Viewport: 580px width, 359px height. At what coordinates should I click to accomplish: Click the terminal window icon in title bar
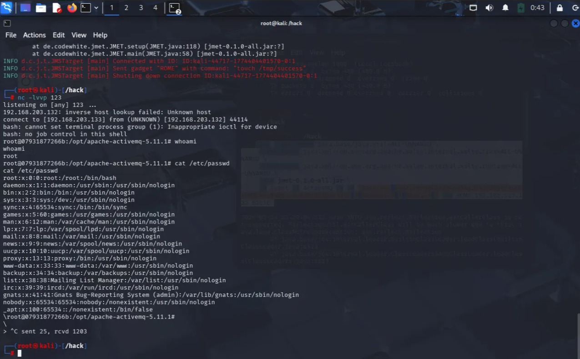coord(7,23)
